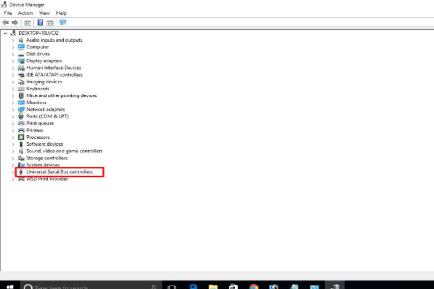Select Mice and other pointing devices

point(61,96)
